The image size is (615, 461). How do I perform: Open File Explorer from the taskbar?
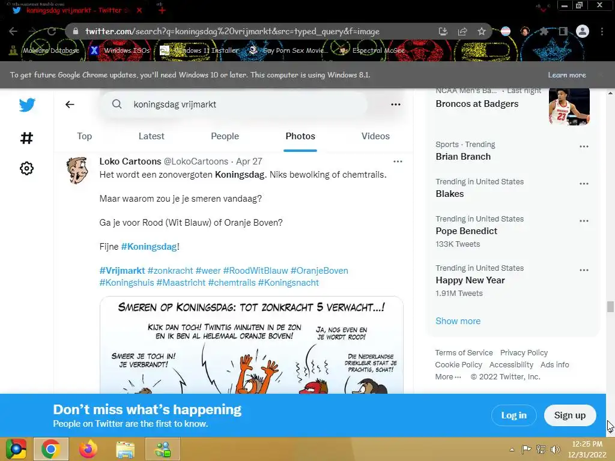(125, 449)
